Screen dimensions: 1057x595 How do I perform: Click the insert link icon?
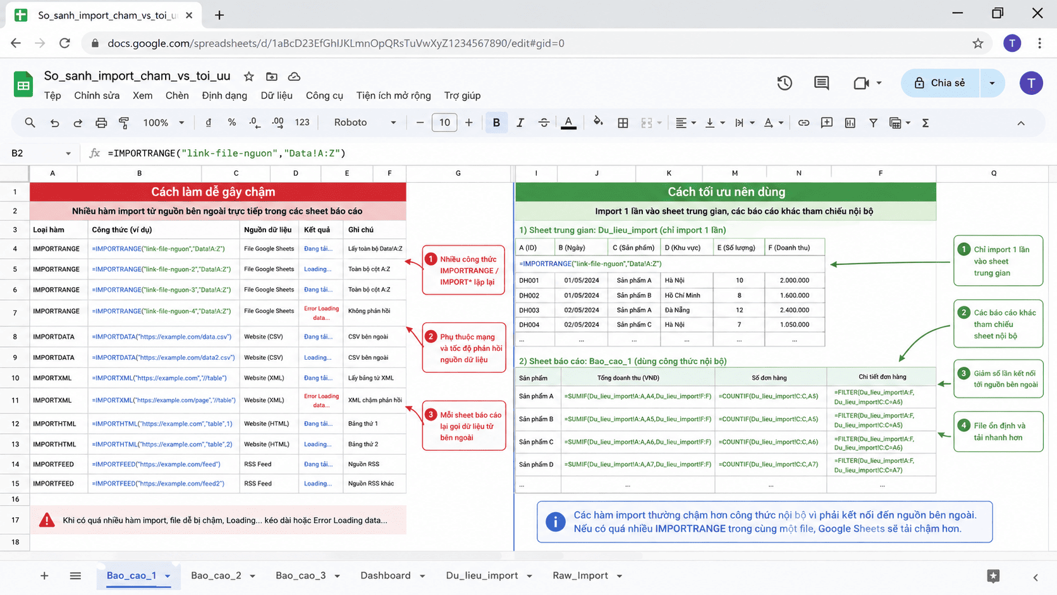tap(803, 123)
